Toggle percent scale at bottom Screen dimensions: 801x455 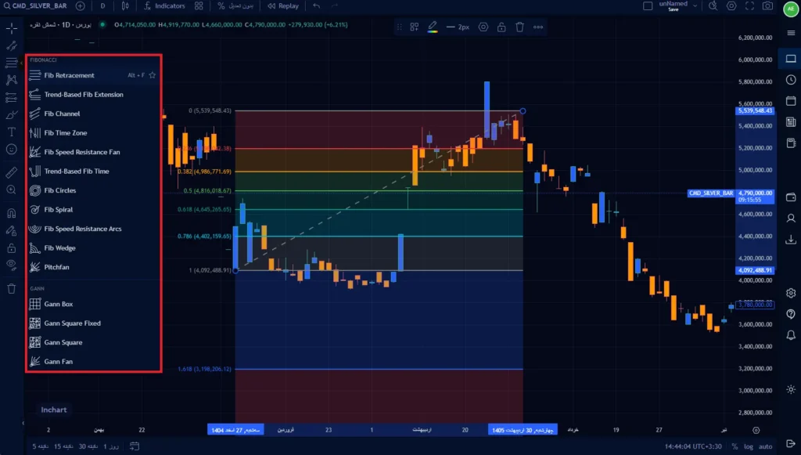735,446
